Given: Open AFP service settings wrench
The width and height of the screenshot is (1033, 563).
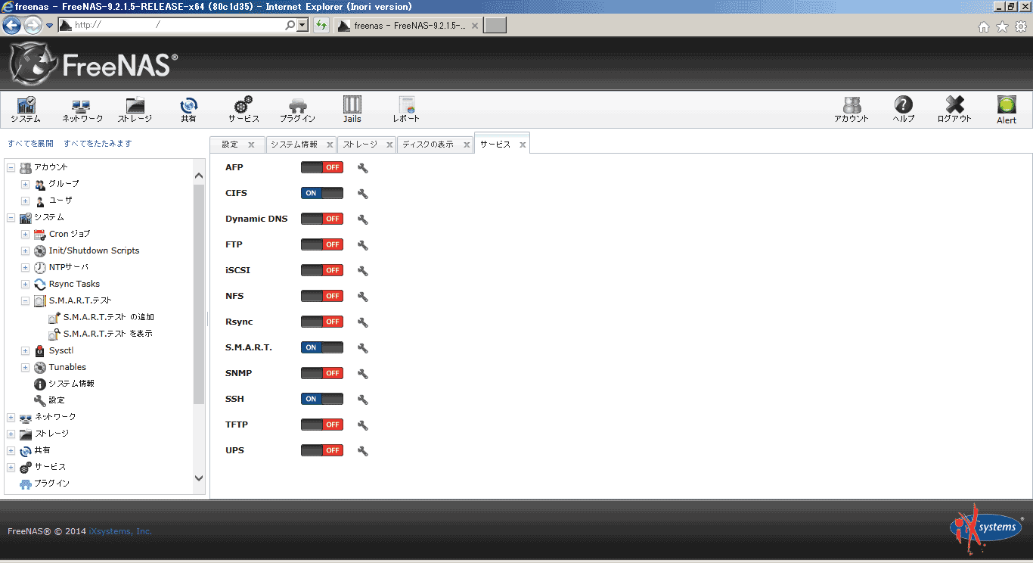Looking at the screenshot, I should point(363,168).
